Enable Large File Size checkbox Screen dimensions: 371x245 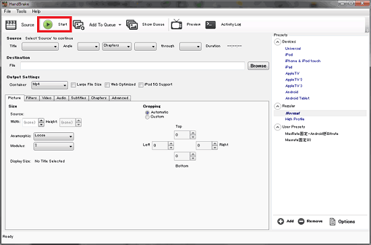click(74, 85)
